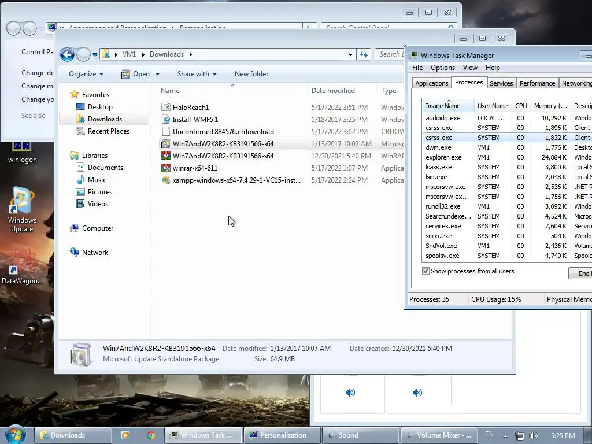Switch to the Applications tab
Viewport: 592px width, 444px height.
coord(431,83)
